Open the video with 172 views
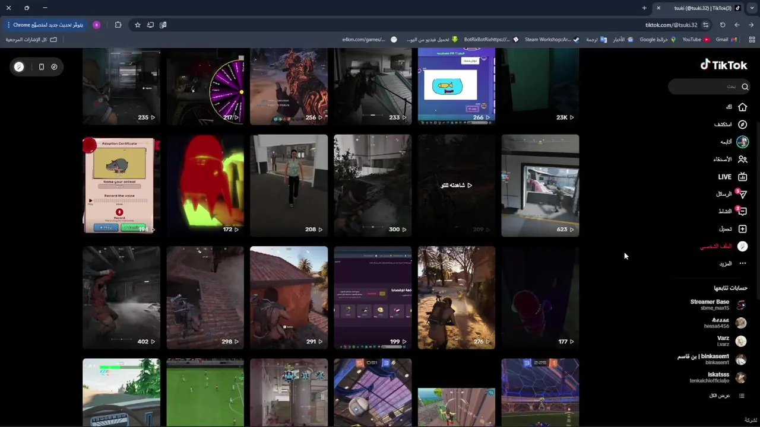Viewport: 760px width, 427px height. pyautogui.click(x=205, y=186)
